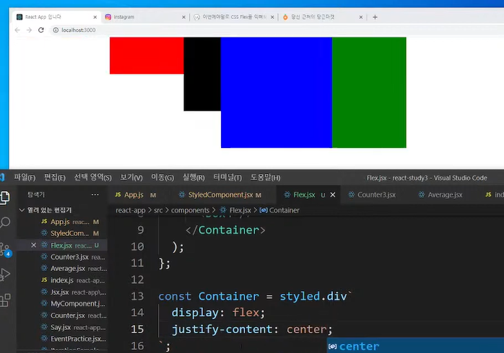Open the 선택 영역(S) menu
This screenshot has height=353, width=504.
(x=92, y=178)
